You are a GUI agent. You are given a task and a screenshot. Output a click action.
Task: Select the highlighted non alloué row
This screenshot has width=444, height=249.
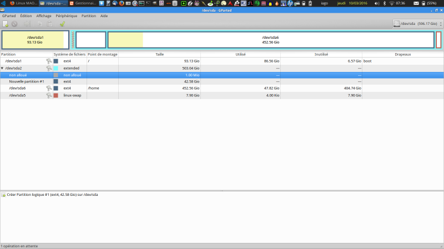[x=221, y=75]
